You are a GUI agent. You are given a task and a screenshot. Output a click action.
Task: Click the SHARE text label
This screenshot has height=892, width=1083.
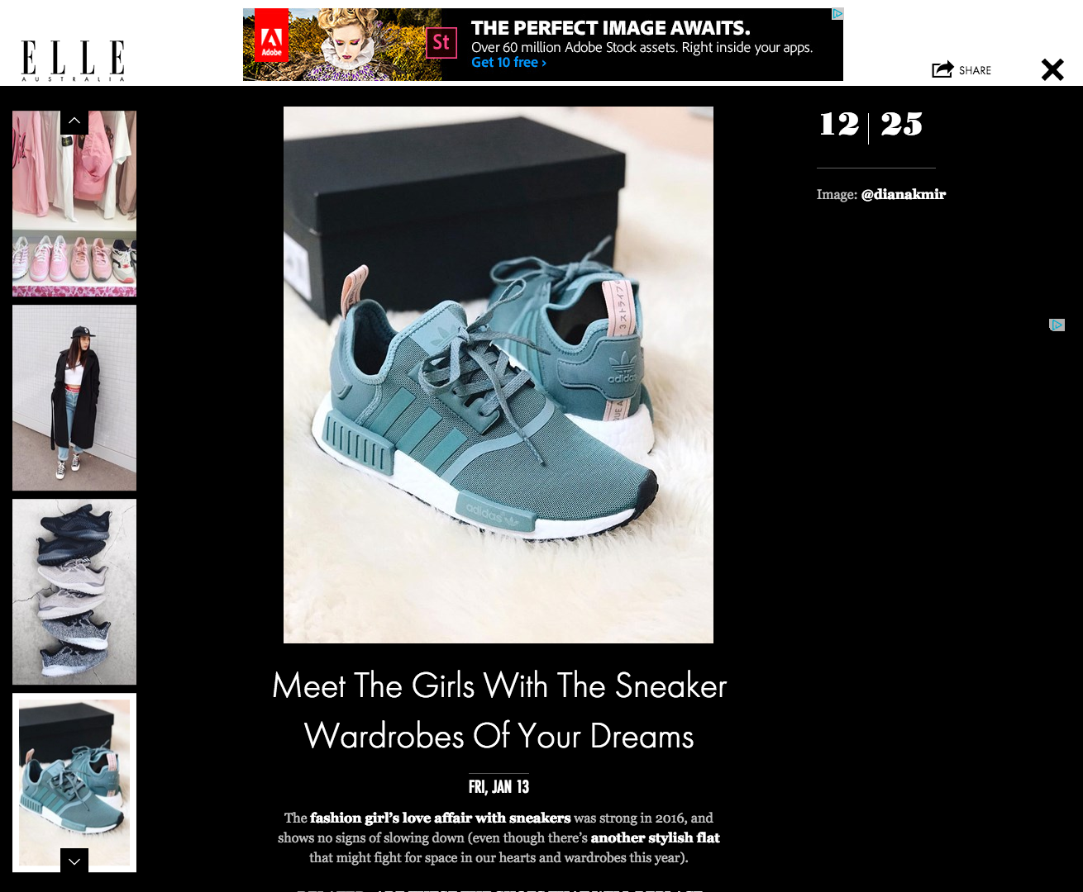click(x=975, y=71)
